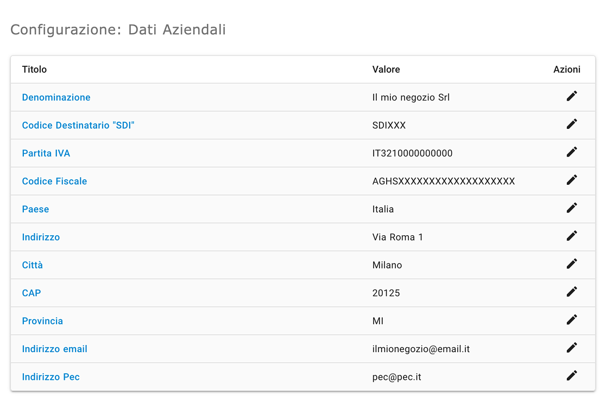The width and height of the screenshot is (606, 420).
Task: Edit Città with the pencil icon
Action: (x=572, y=264)
